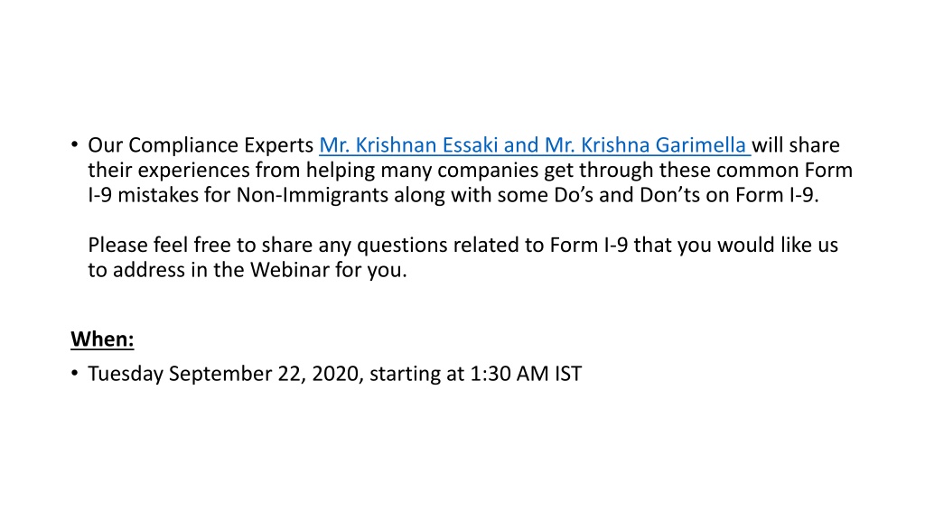Click the bullet before "Our Compliance Experts"

(74, 144)
